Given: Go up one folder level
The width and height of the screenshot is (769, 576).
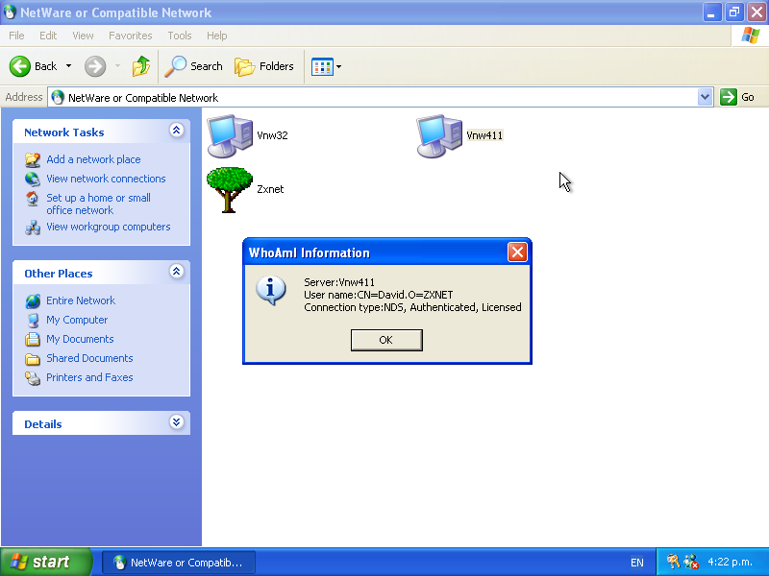Looking at the screenshot, I should 140,66.
